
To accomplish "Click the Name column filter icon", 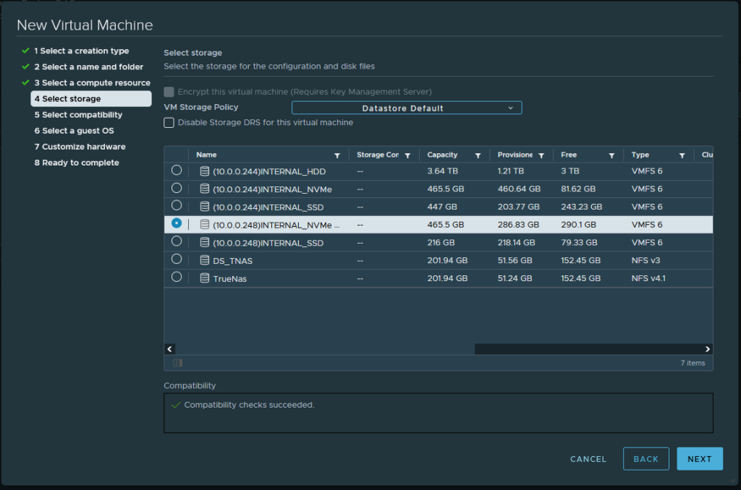I will pyautogui.click(x=337, y=155).
